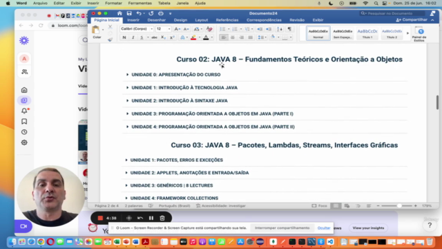
Task: Open the Layout ribbon tab
Action: click(x=201, y=20)
